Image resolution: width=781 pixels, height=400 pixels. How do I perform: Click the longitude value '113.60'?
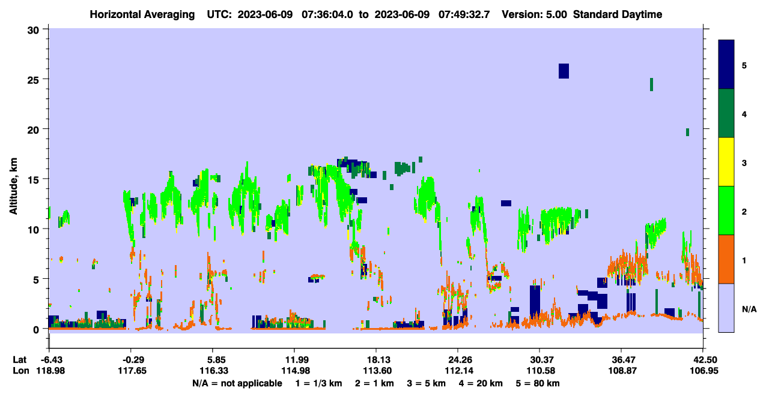point(378,371)
